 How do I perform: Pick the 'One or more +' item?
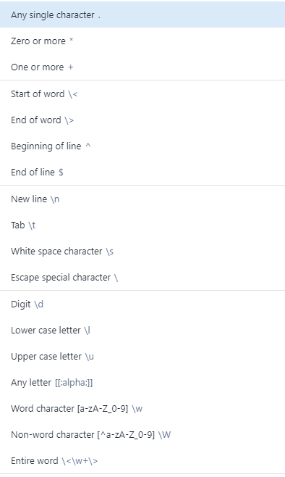[x=142, y=67]
